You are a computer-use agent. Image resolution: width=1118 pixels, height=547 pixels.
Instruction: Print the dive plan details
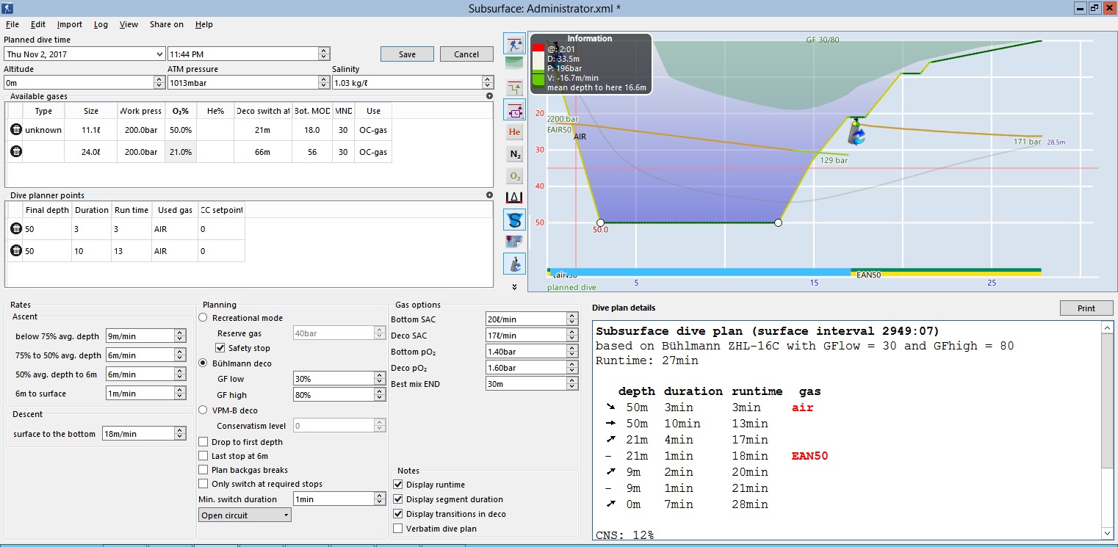(1086, 308)
